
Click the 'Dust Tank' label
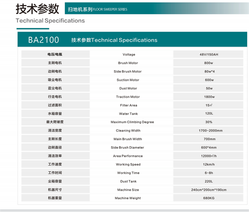pyautogui.click(x=128, y=181)
